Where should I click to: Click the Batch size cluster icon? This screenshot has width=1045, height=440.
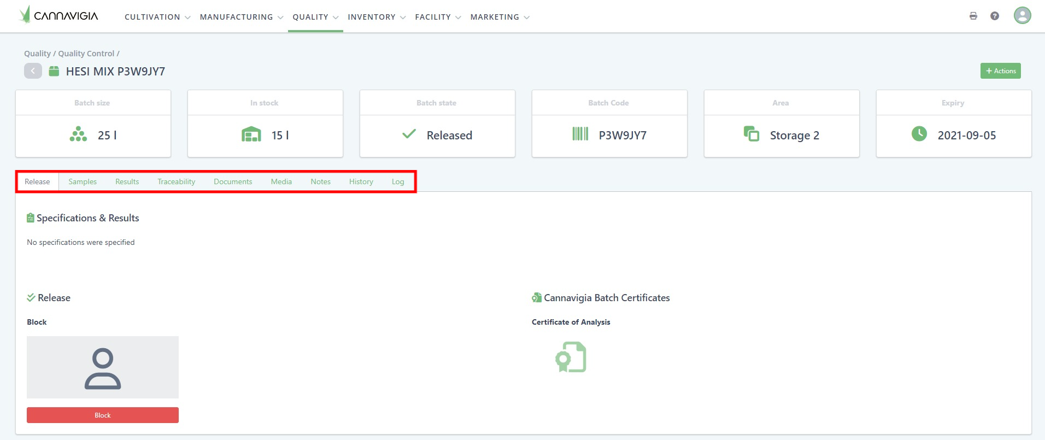coord(78,134)
